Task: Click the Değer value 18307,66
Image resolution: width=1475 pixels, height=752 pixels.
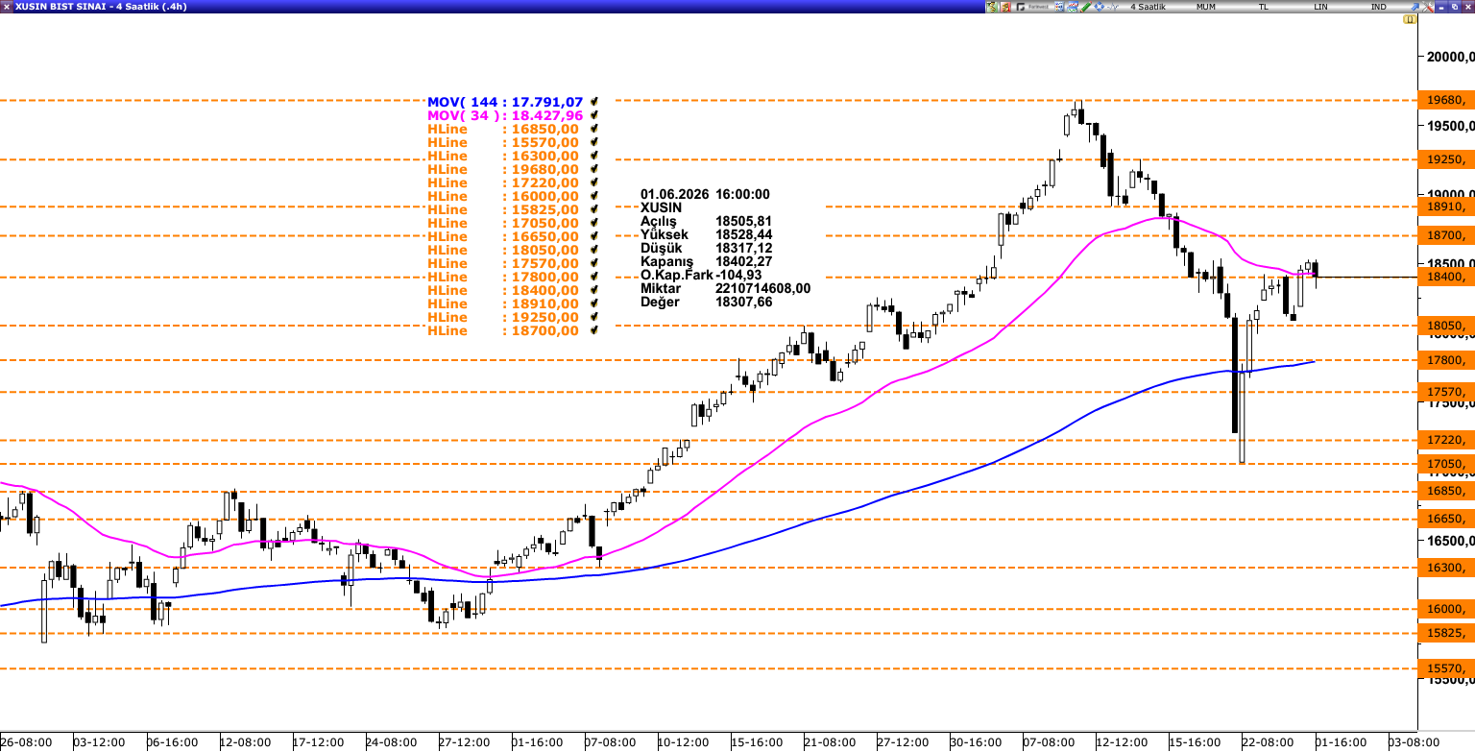Action: pos(743,302)
